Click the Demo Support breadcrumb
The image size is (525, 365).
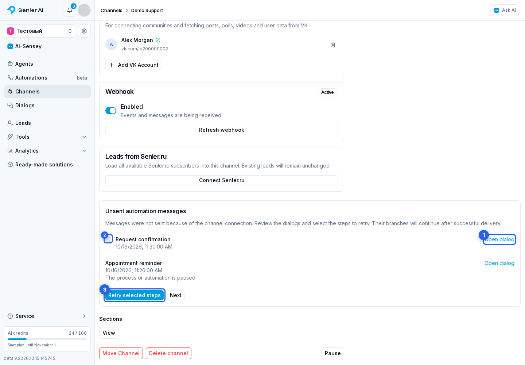click(147, 10)
